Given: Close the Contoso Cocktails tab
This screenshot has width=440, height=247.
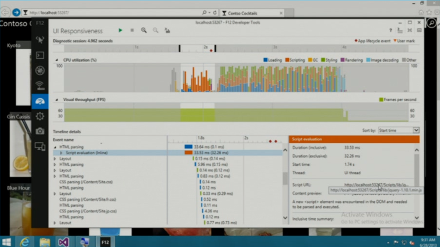Looking at the screenshot, I should [281, 13].
